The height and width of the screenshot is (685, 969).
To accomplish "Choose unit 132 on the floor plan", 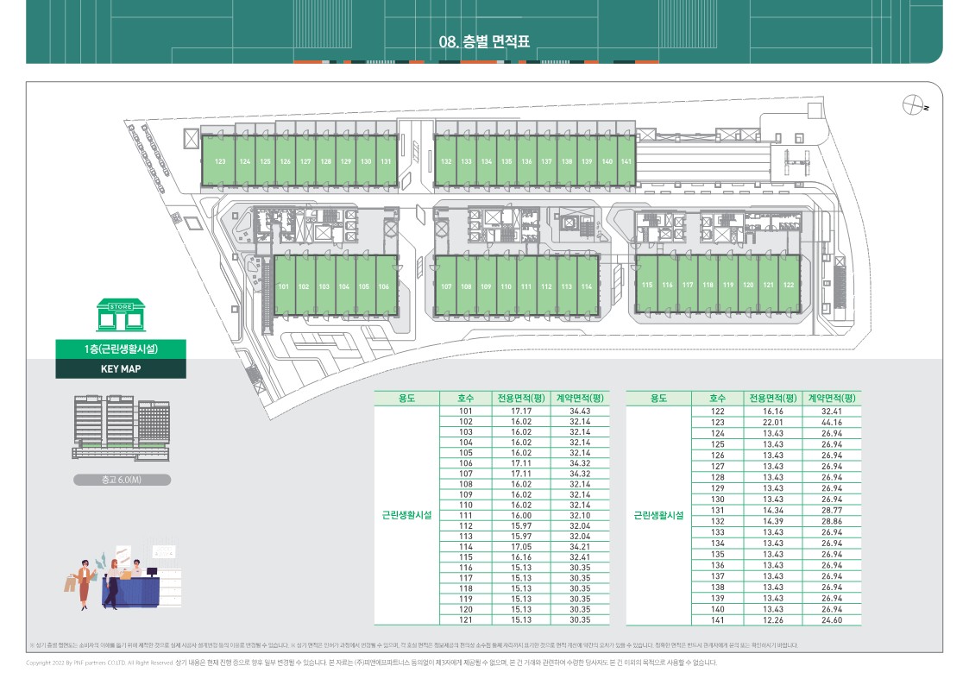I will coord(446,162).
